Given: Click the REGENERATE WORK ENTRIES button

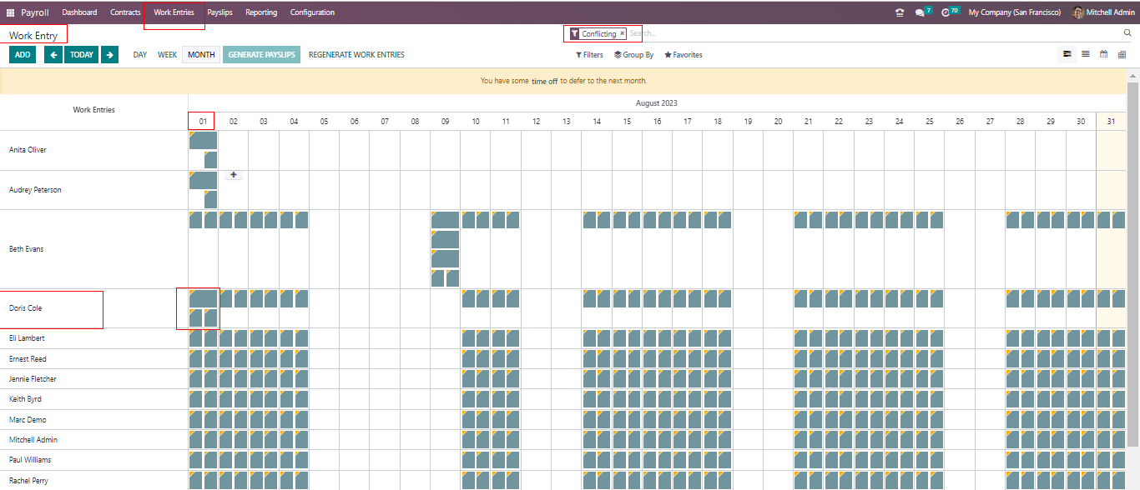Looking at the screenshot, I should click(x=356, y=55).
